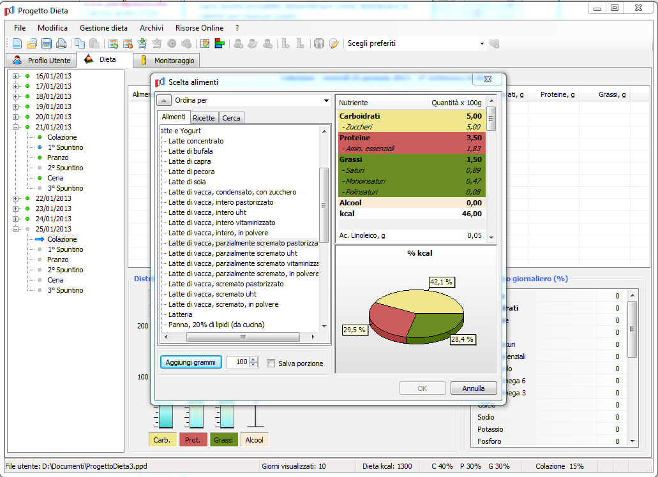
Task: Click the yellow Carb. legend swatch
Action: tap(161, 440)
